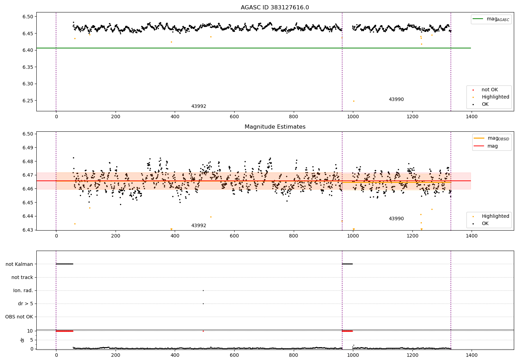This screenshot has width=519, height=363.
Task: Click the 6.48 y-tick in Magnitude Estimates
Action: [x=28, y=161]
